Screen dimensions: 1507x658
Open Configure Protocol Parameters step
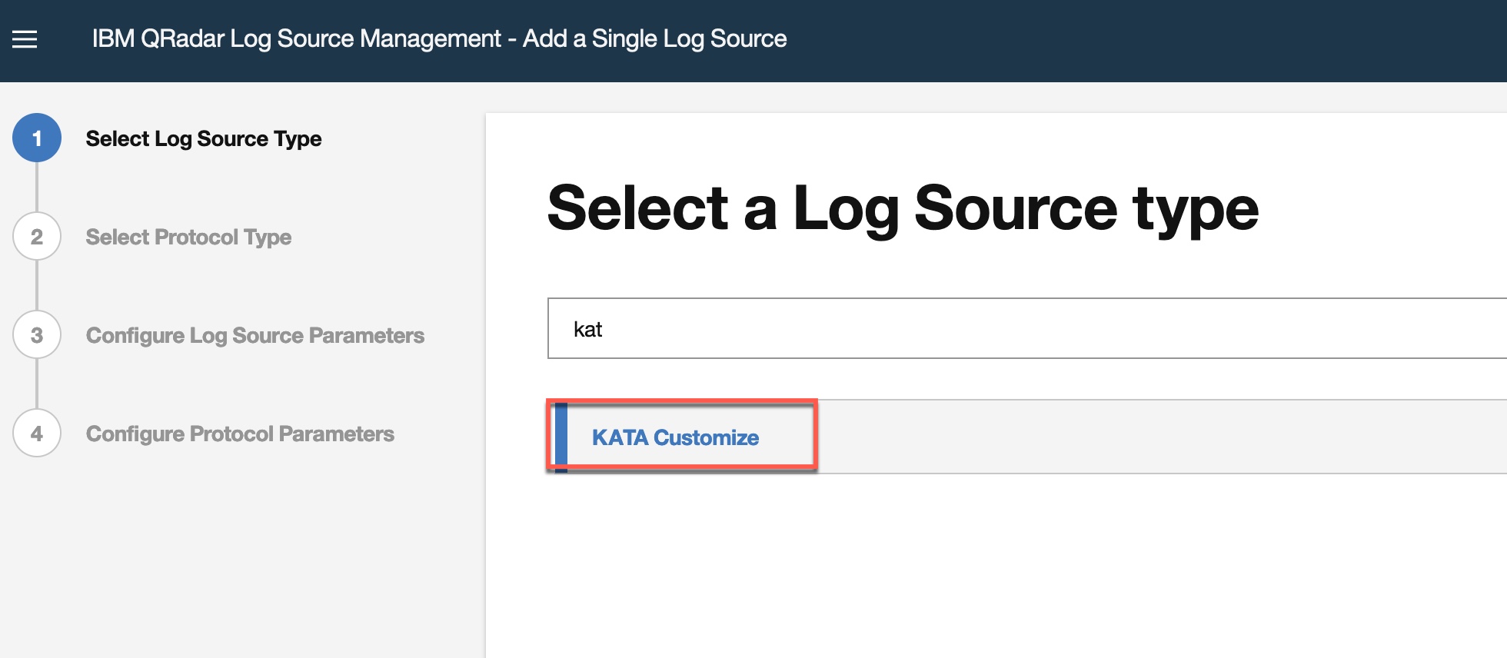(240, 434)
